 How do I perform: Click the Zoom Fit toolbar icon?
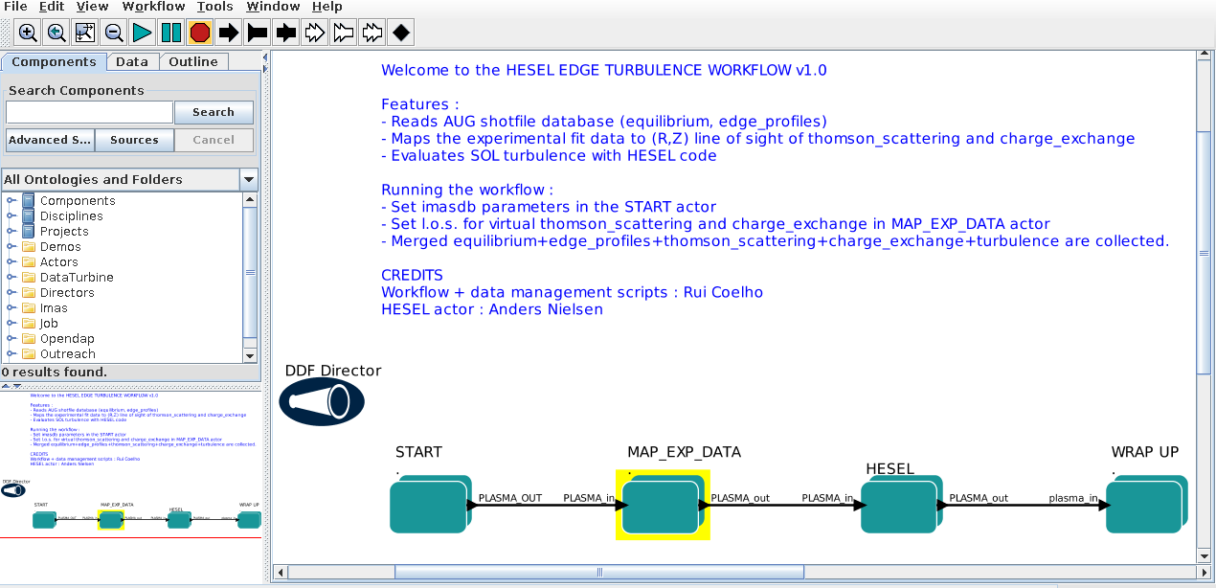pos(85,33)
